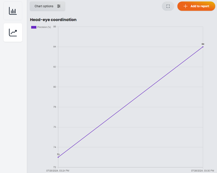Click the 84 data label text

[x=203, y=44]
